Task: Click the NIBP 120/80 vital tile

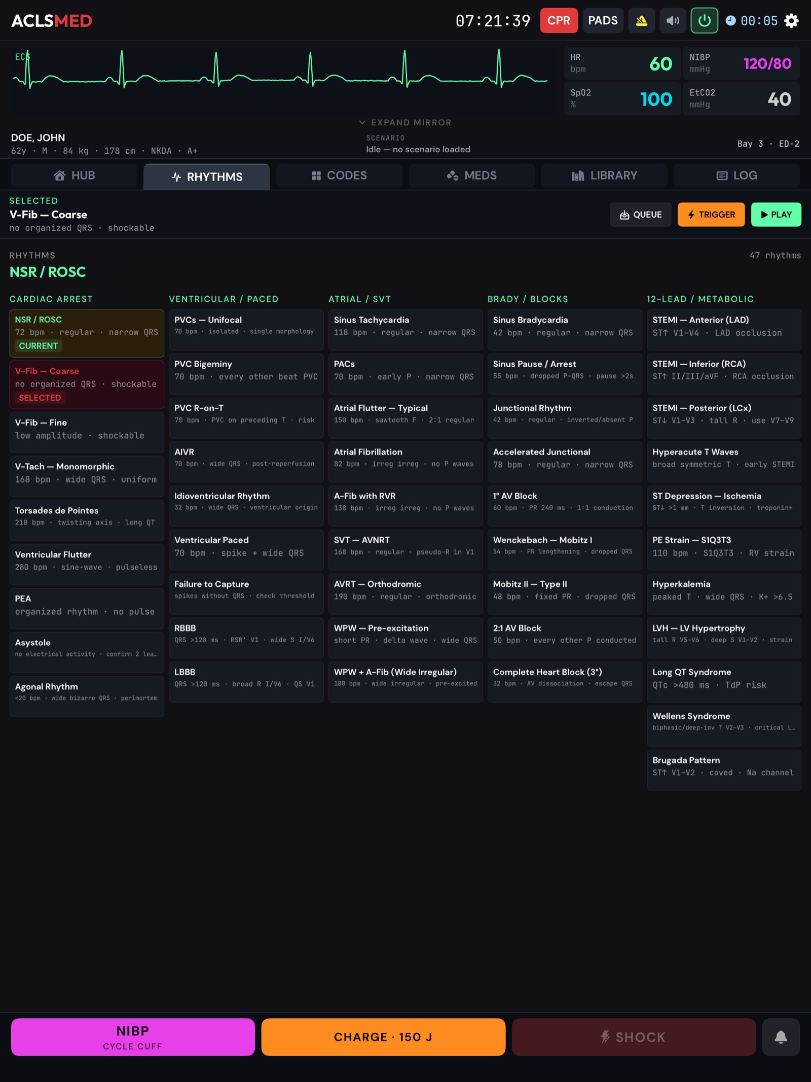Action: (x=741, y=63)
